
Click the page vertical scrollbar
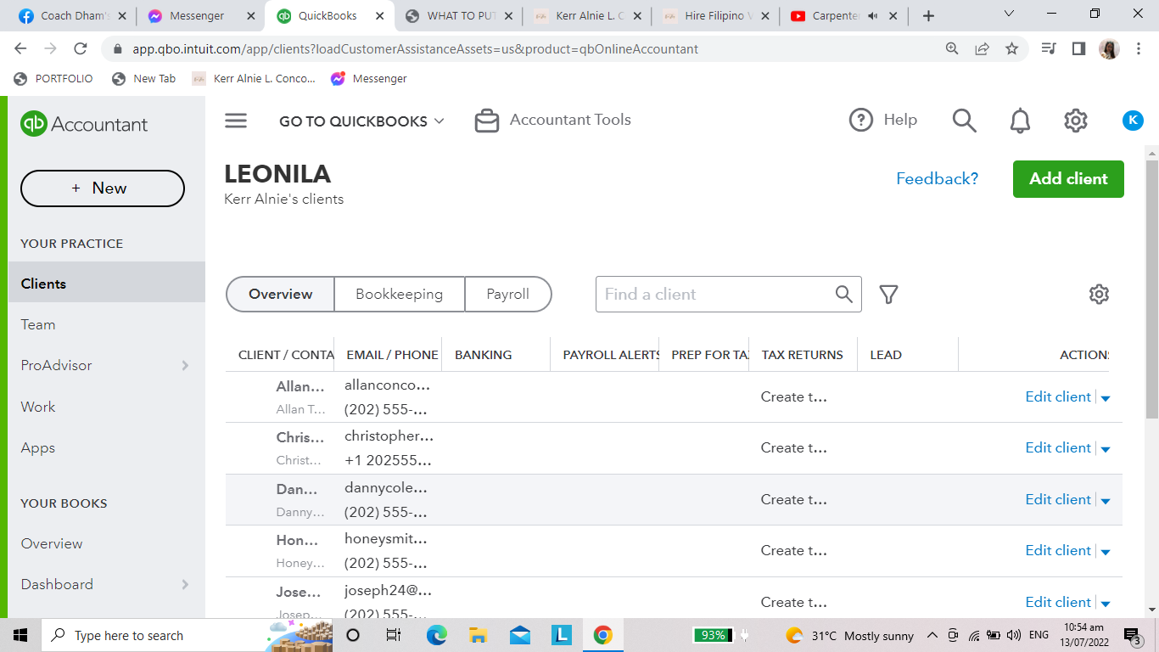click(x=1151, y=289)
